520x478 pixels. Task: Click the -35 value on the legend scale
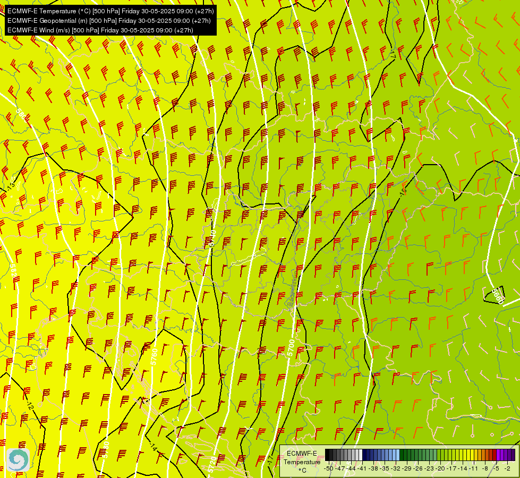coord(385,468)
